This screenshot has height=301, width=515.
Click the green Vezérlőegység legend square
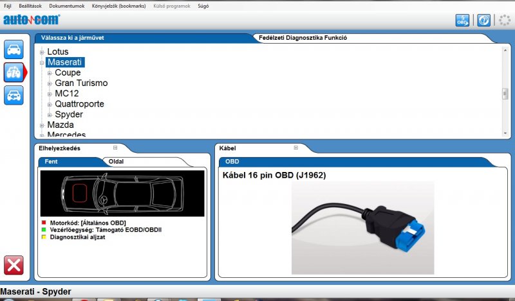pyautogui.click(x=44, y=230)
